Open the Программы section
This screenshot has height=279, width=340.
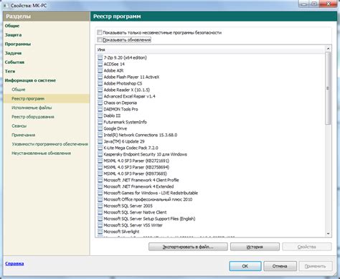(x=18, y=44)
